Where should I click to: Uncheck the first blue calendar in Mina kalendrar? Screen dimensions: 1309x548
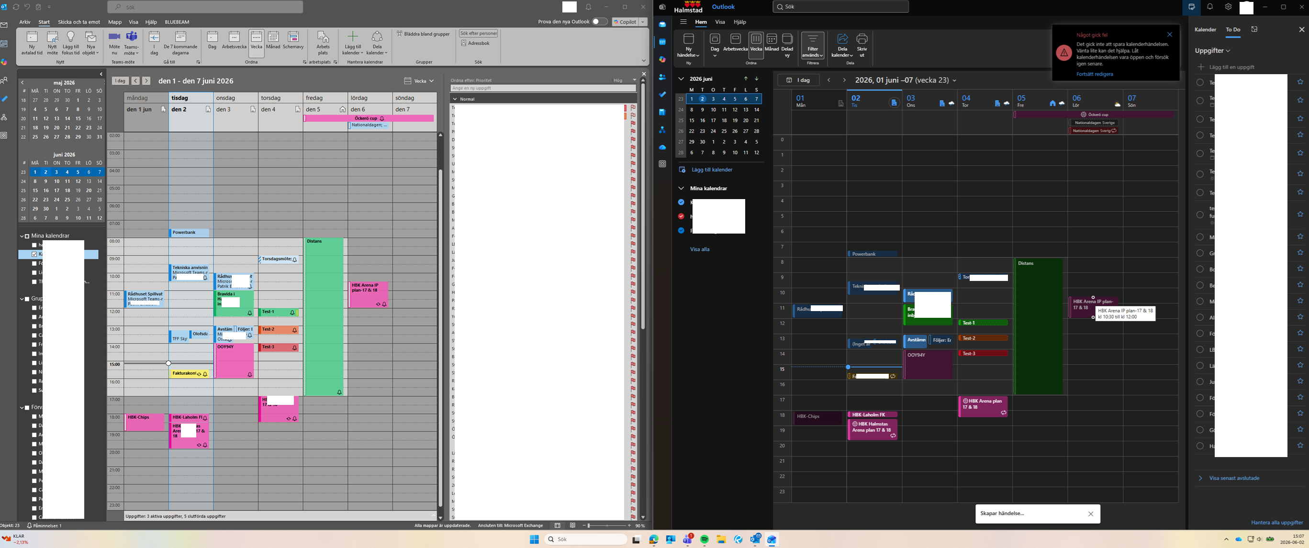[681, 202]
